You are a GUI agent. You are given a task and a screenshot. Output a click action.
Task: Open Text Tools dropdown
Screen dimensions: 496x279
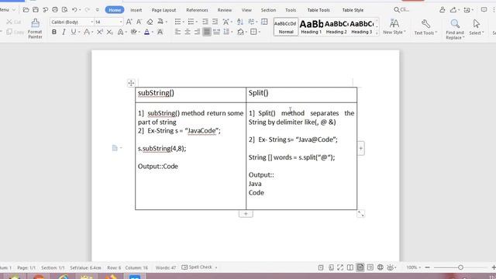click(425, 27)
